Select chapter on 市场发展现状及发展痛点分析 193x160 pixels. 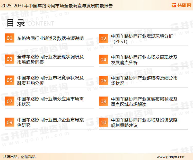click(144, 59)
